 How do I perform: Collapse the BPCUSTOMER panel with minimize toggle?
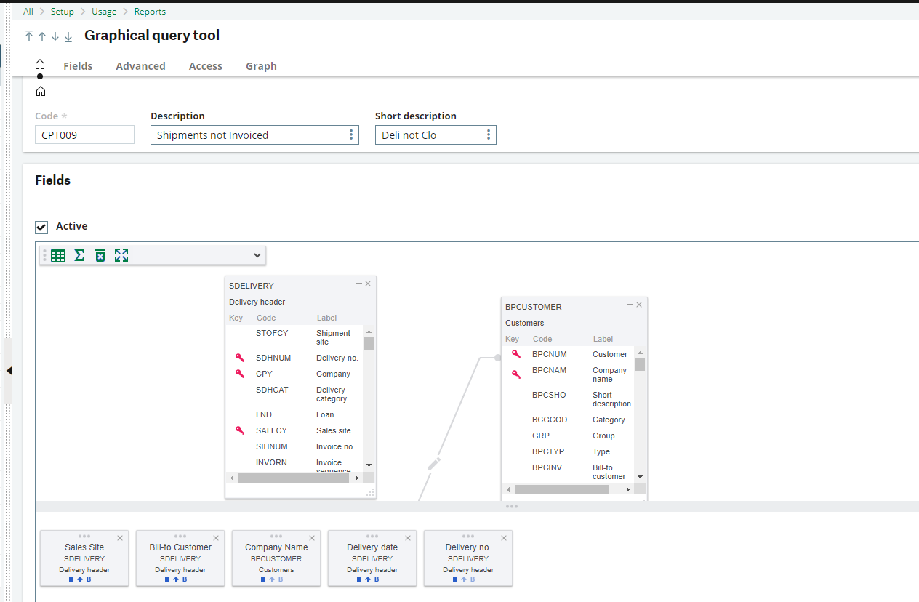click(630, 305)
